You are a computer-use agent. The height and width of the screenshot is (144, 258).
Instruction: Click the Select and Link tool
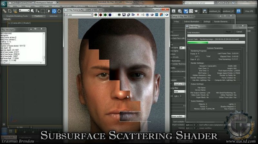4,11
